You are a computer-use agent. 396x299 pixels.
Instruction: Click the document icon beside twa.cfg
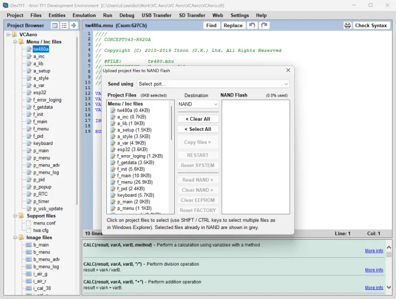click(x=28, y=230)
